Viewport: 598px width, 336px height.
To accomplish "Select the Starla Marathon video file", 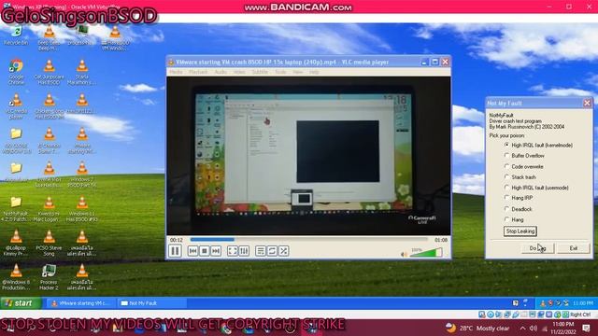I will point(81,72).
